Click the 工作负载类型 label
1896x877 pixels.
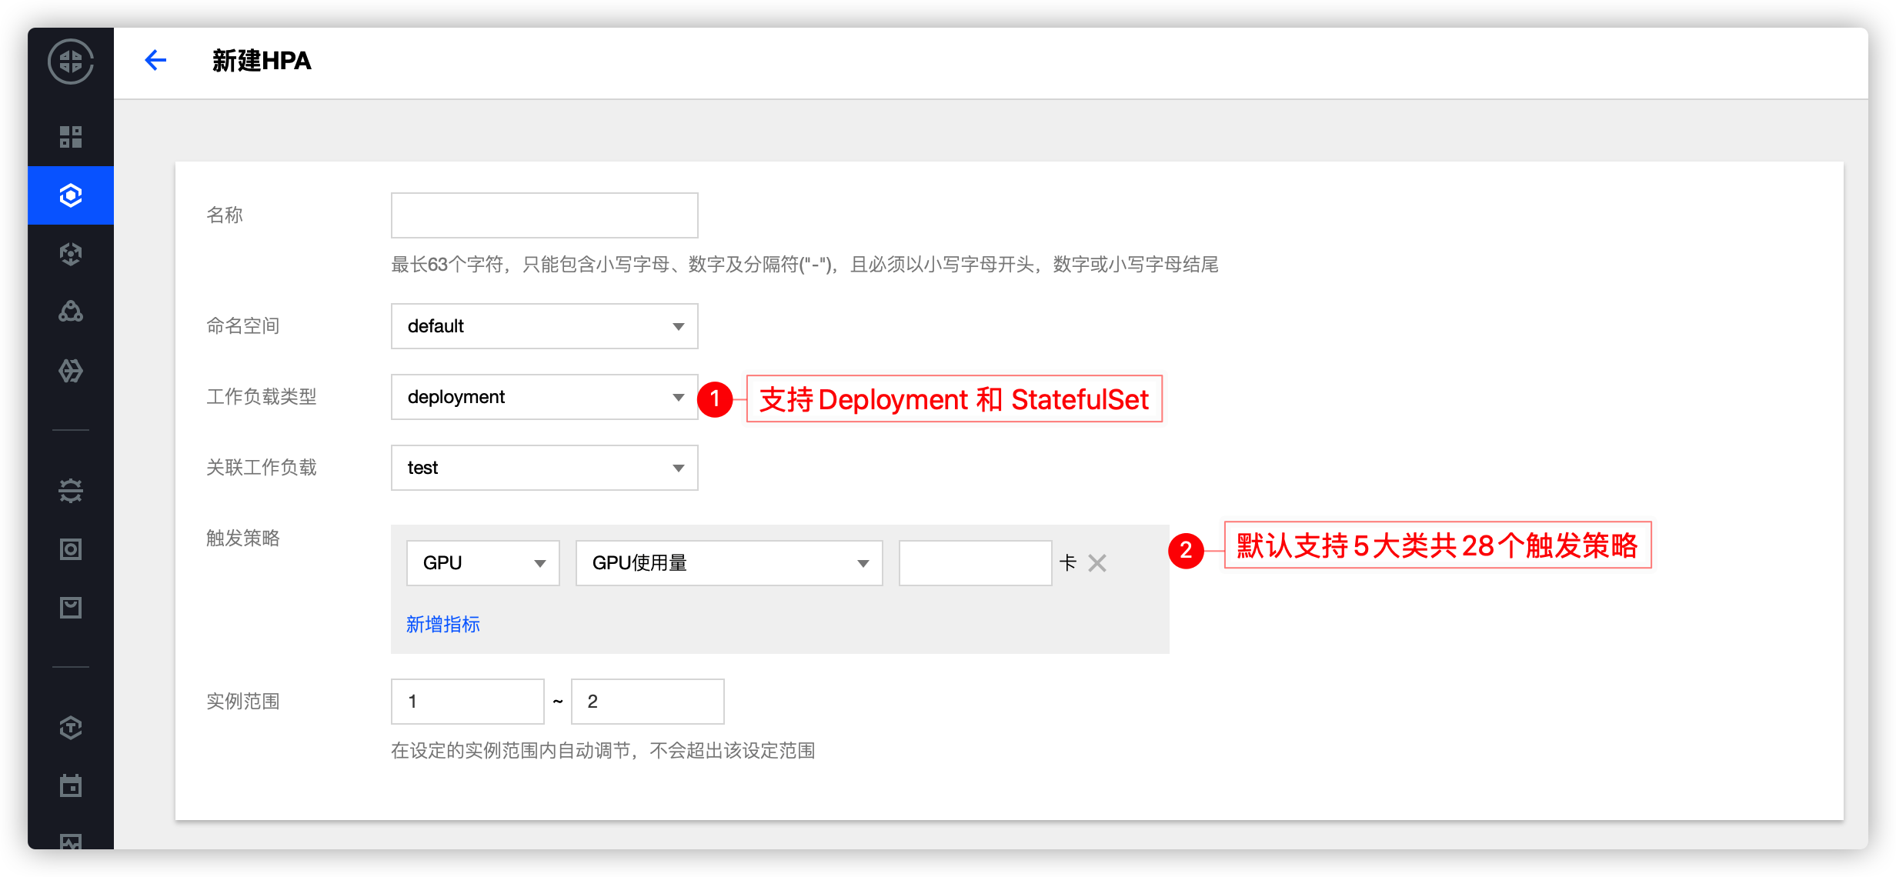262,397
